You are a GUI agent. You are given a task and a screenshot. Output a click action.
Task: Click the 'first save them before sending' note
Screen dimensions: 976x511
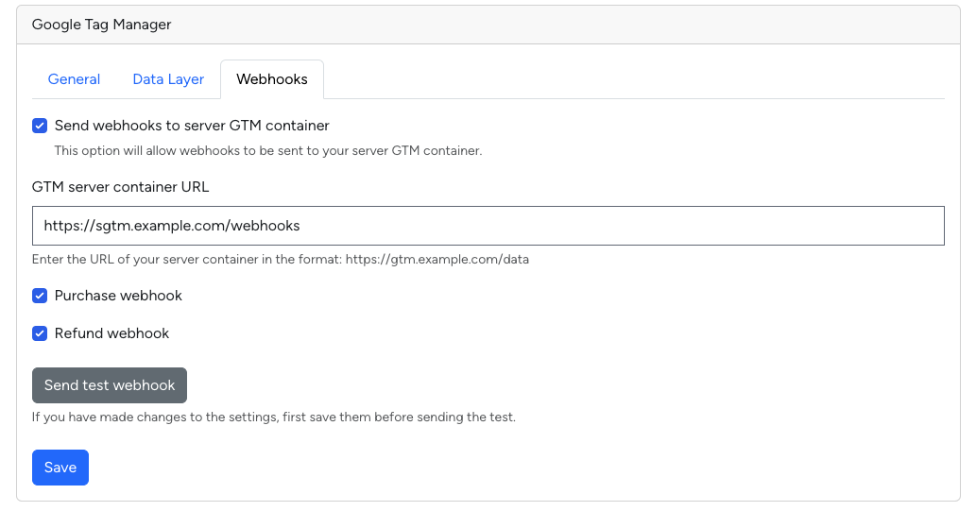274,417
